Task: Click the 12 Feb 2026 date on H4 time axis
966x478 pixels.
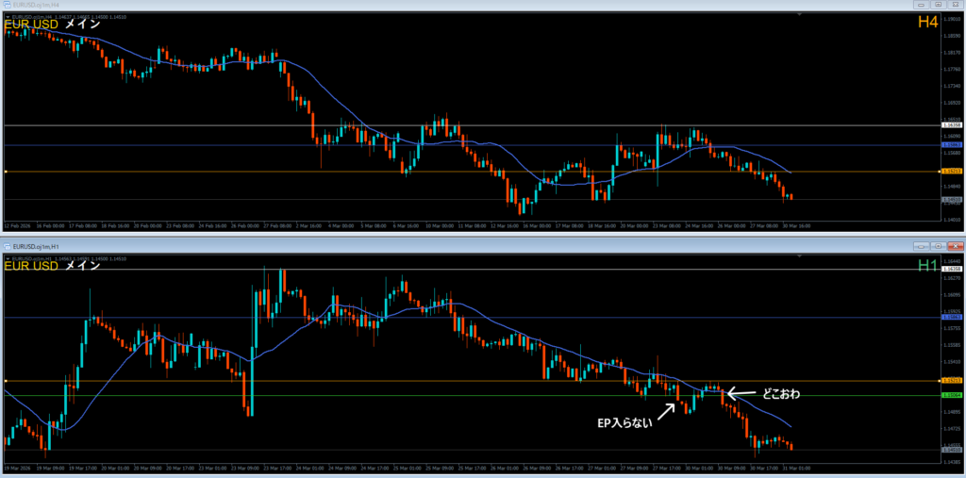Action: pos(15,225)
